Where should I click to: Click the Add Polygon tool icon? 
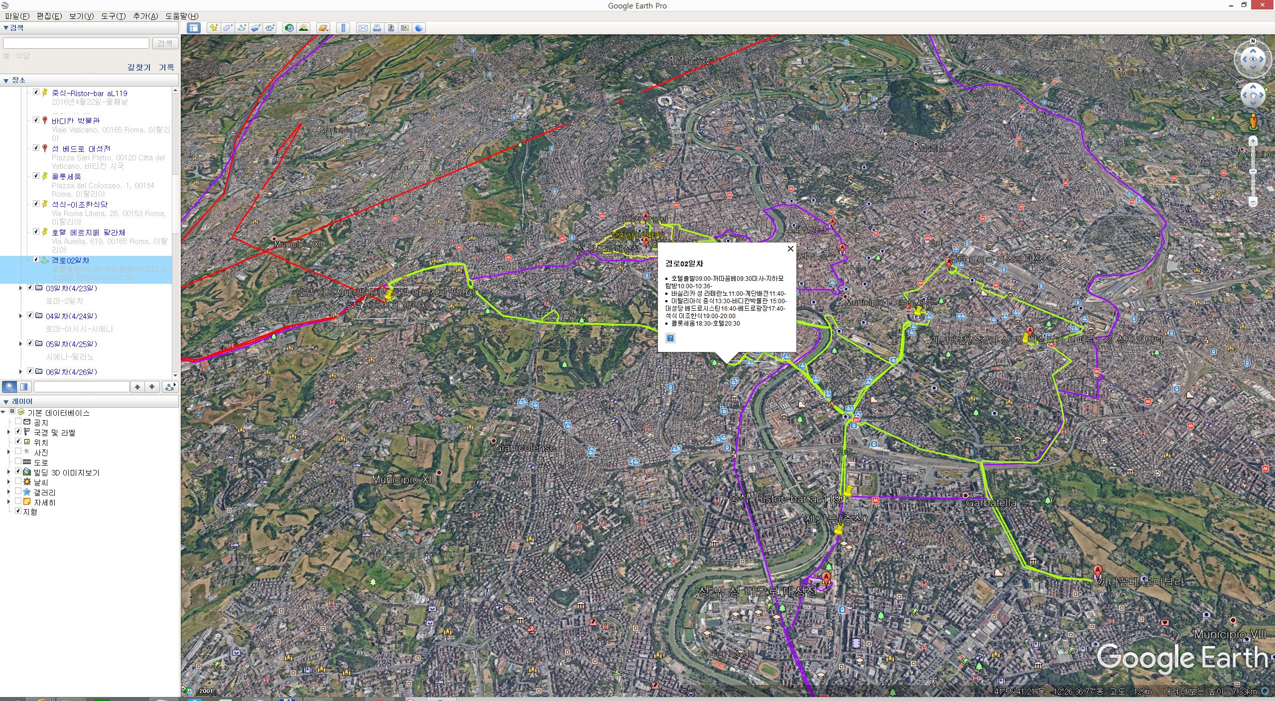[228, 28]
